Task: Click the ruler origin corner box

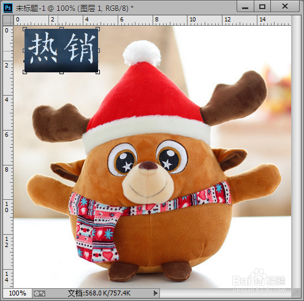Action: pos(8,20)
